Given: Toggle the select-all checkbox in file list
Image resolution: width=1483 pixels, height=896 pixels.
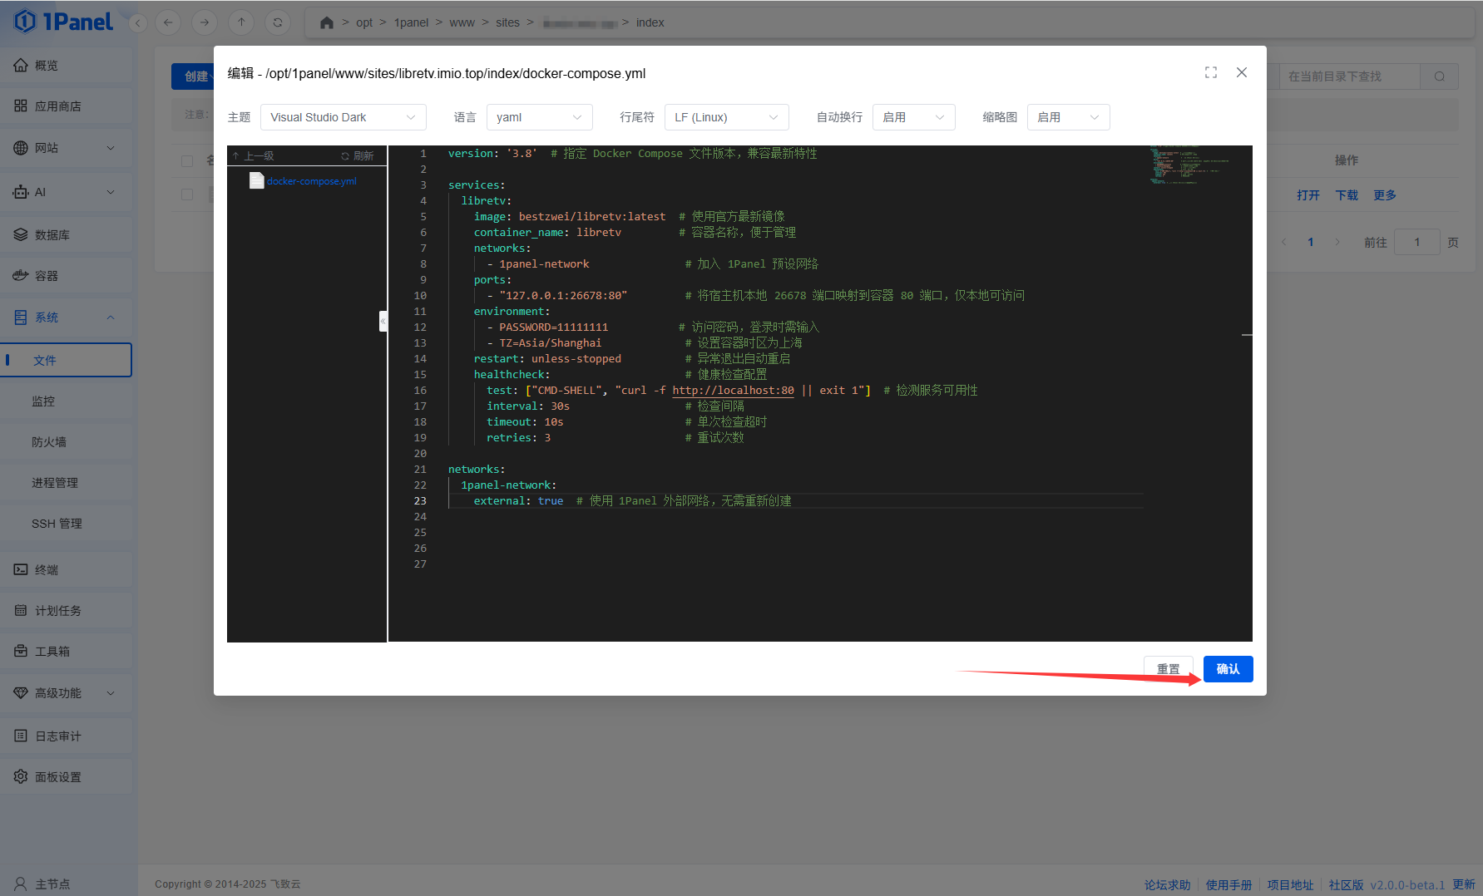Looking at the screenshot, I should [187, 161].
